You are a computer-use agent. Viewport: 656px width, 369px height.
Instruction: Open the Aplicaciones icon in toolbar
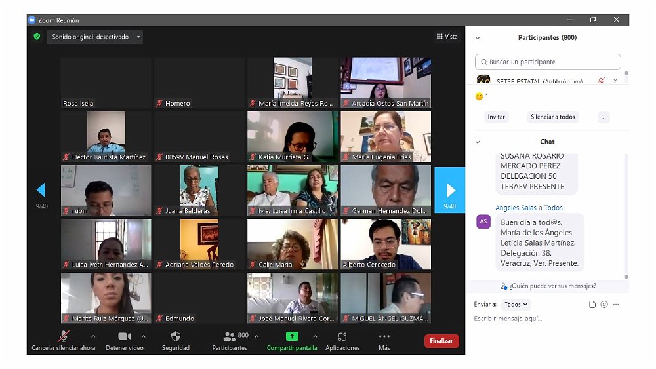[342, 336]
